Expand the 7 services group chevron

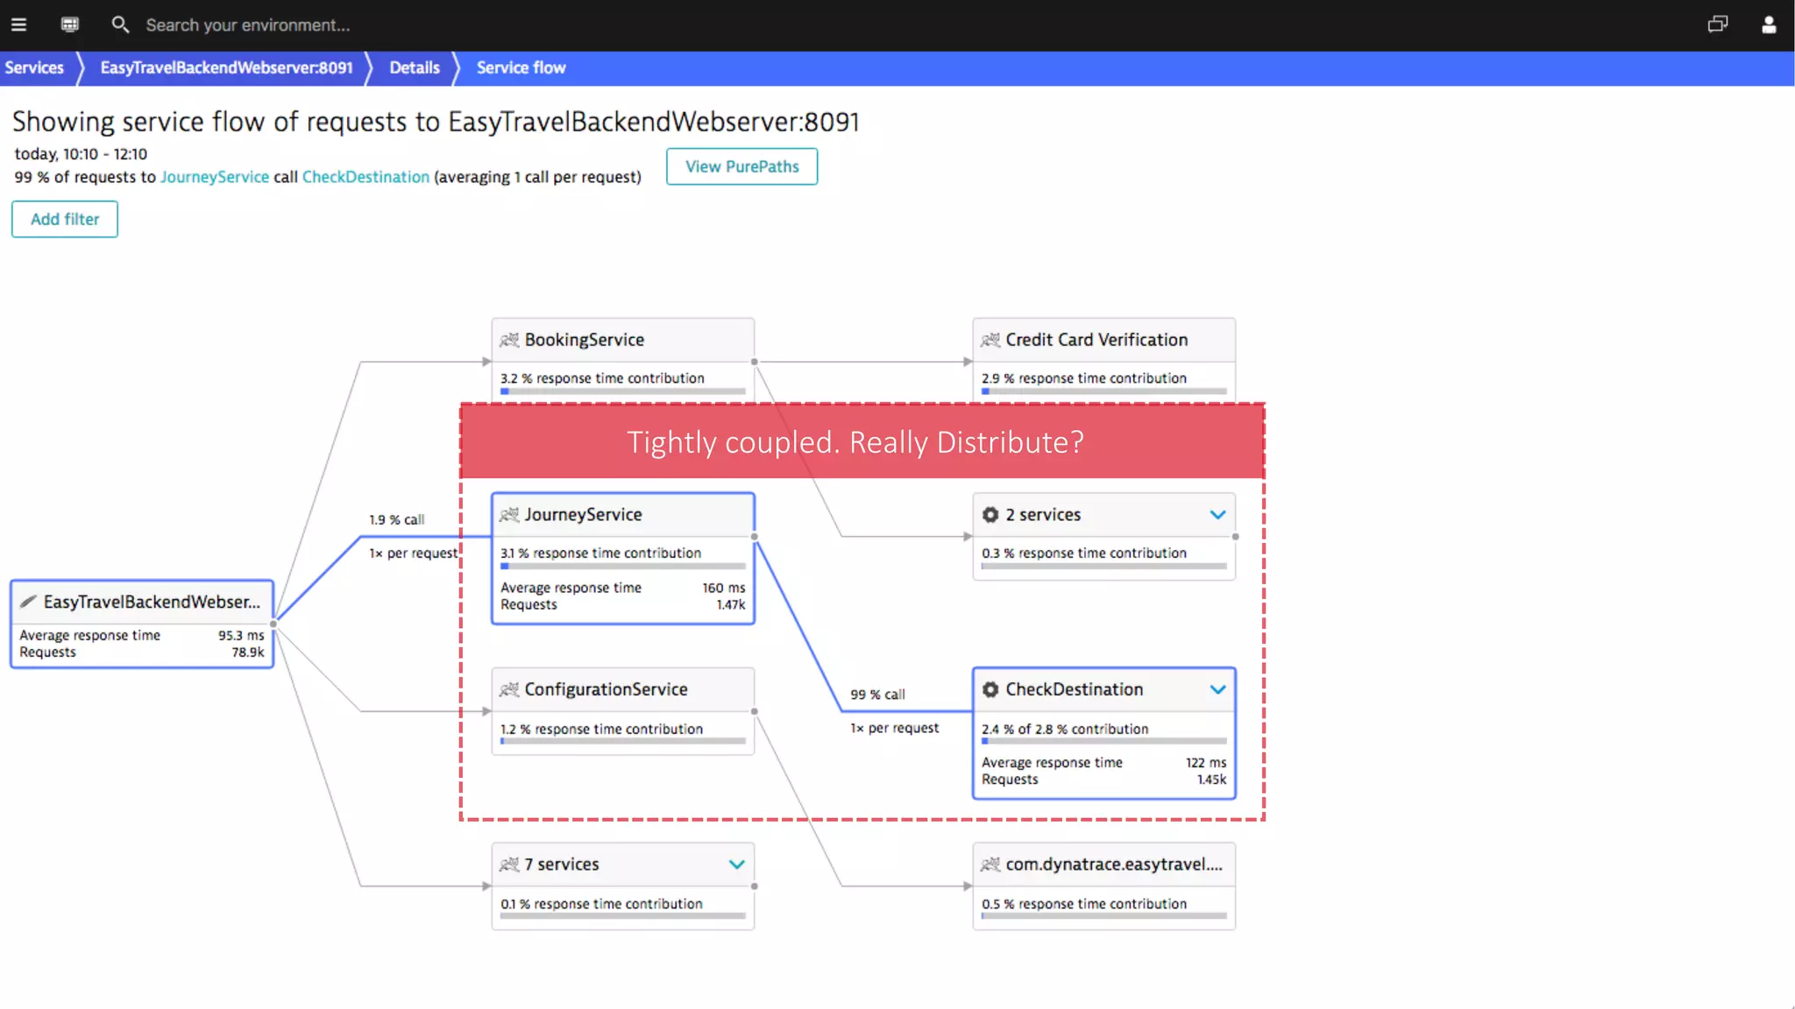[x=736, y=864]
